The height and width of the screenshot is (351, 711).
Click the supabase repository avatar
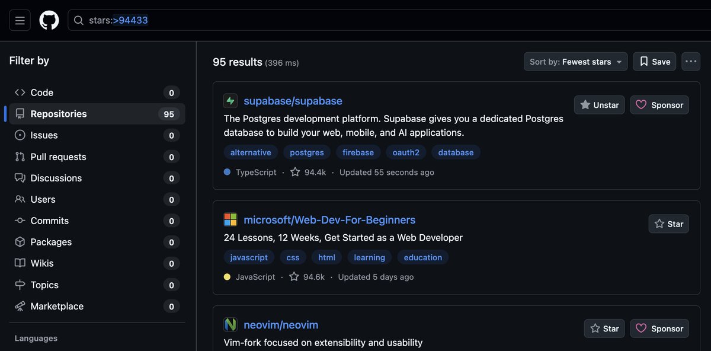(x=230, y=101)
